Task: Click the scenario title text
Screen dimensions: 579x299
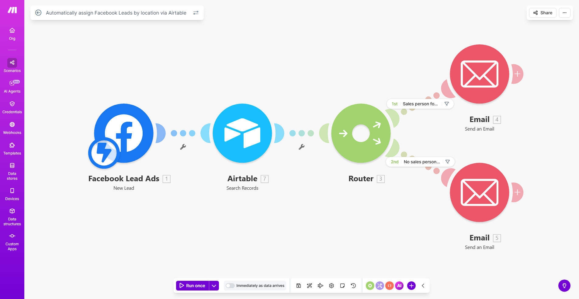Action: click(x=116, y=13)
